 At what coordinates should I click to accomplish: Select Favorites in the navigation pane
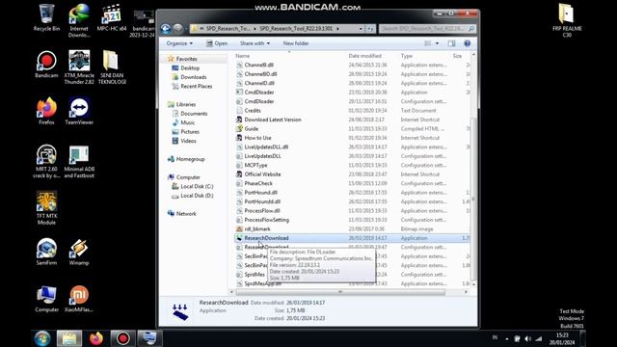click(186, 59)
